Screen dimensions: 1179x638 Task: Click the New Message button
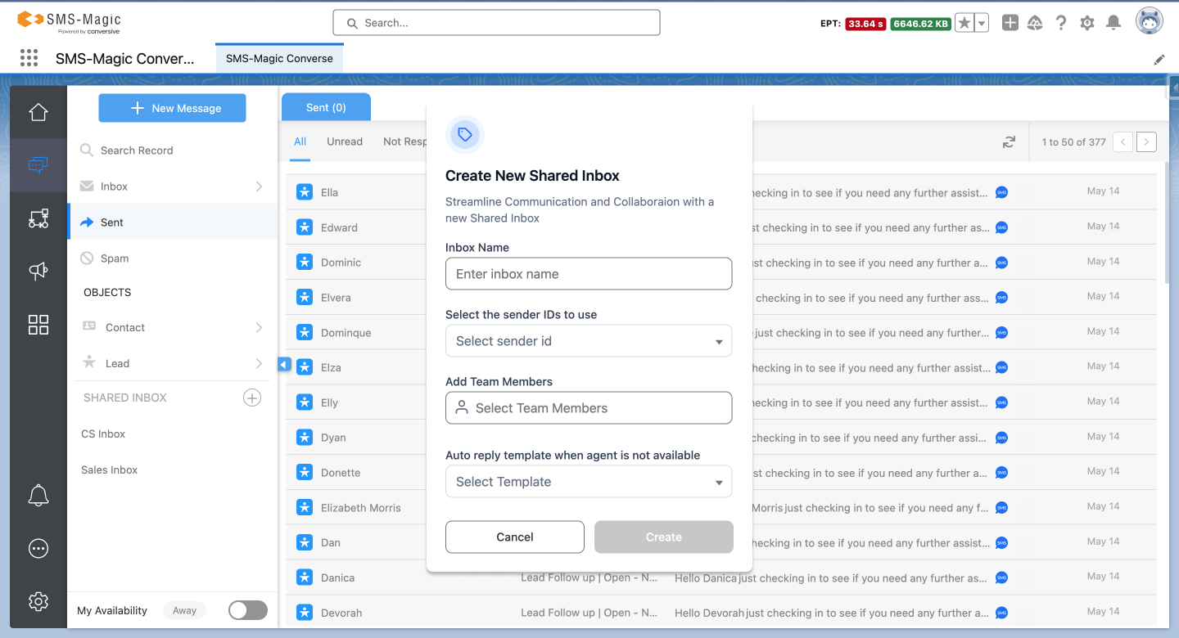pyautogui.click(x=173, y=108)
